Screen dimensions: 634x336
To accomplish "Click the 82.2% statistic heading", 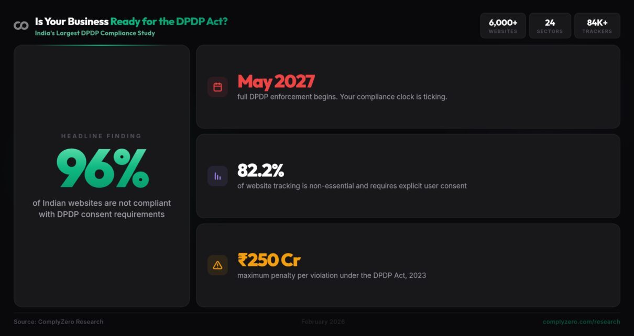I will tap(260, 171).
